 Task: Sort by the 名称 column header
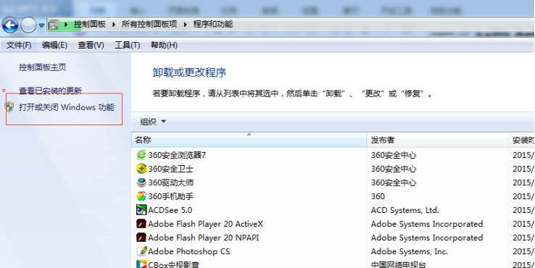pyautogui.click(x=249, y=140)
